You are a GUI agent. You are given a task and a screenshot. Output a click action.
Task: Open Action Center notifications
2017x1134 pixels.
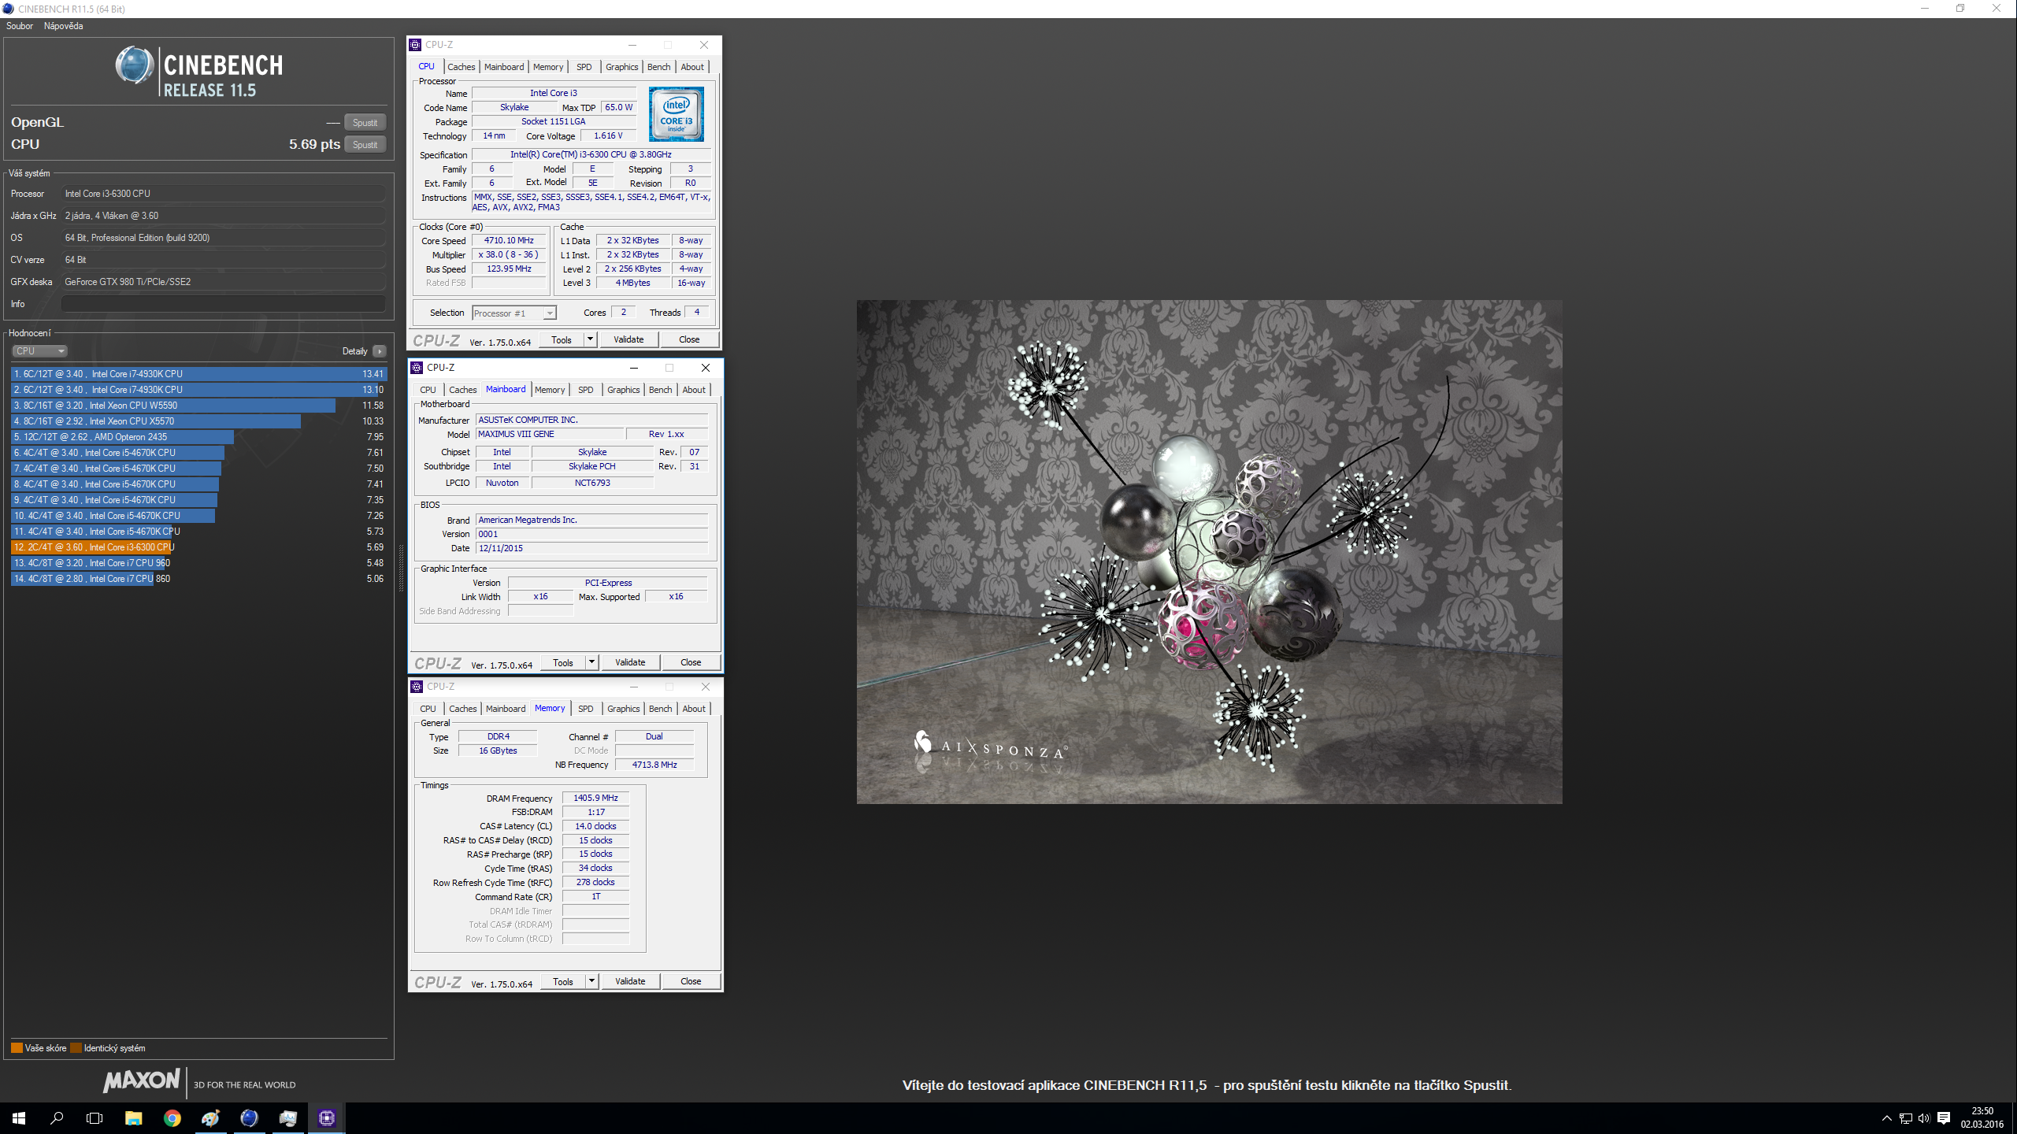click(x=1944, y=1118)
